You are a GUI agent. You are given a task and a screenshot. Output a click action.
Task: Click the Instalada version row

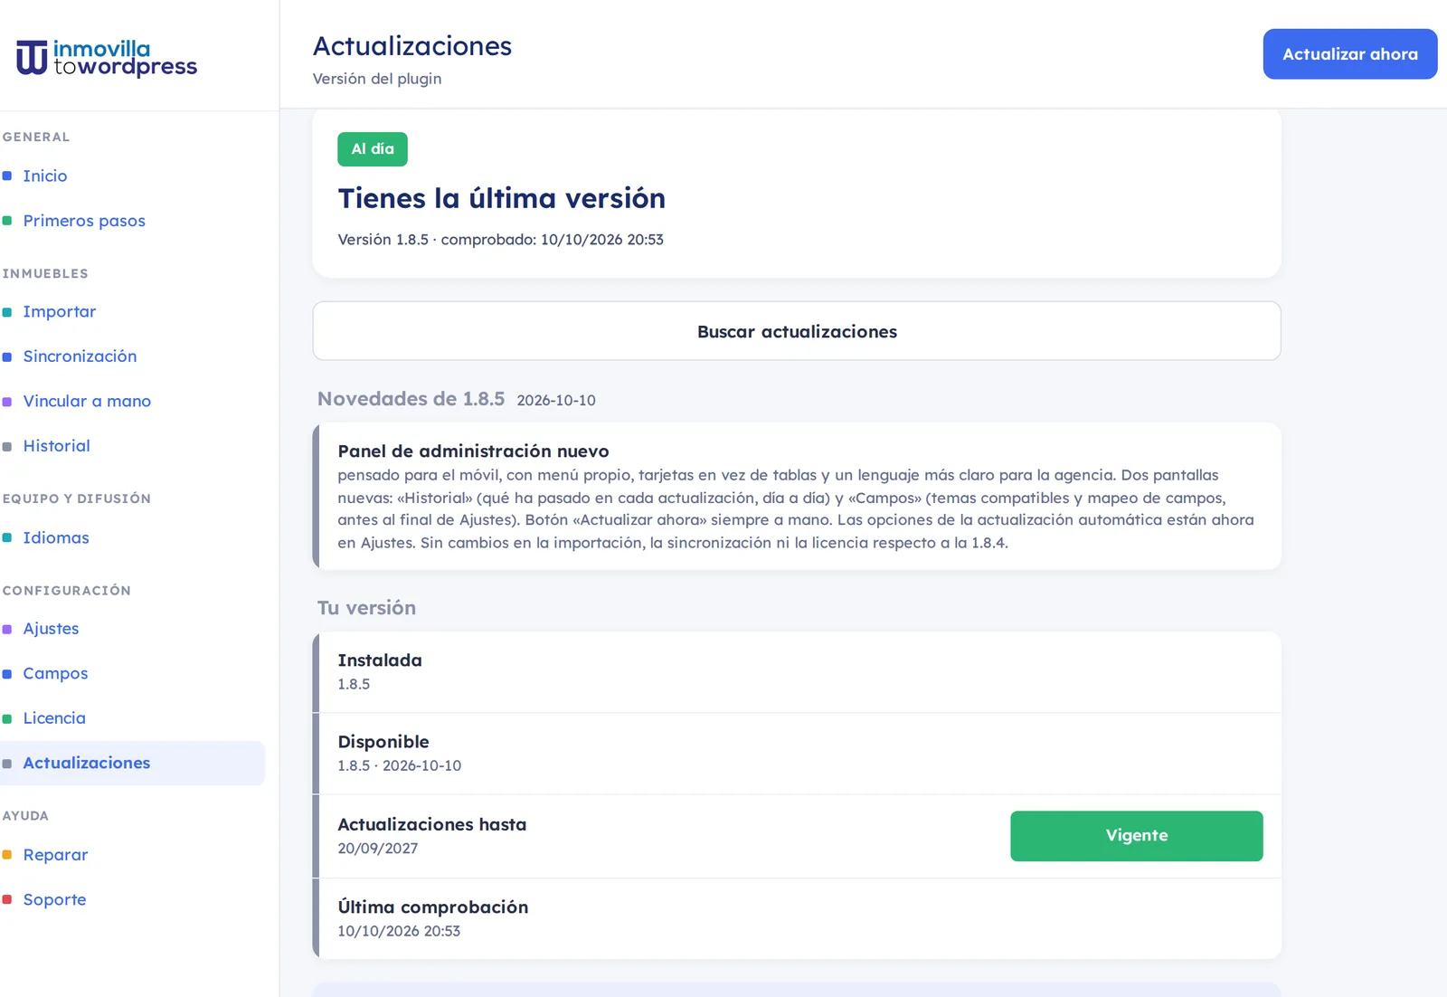[x=797, y=672]
